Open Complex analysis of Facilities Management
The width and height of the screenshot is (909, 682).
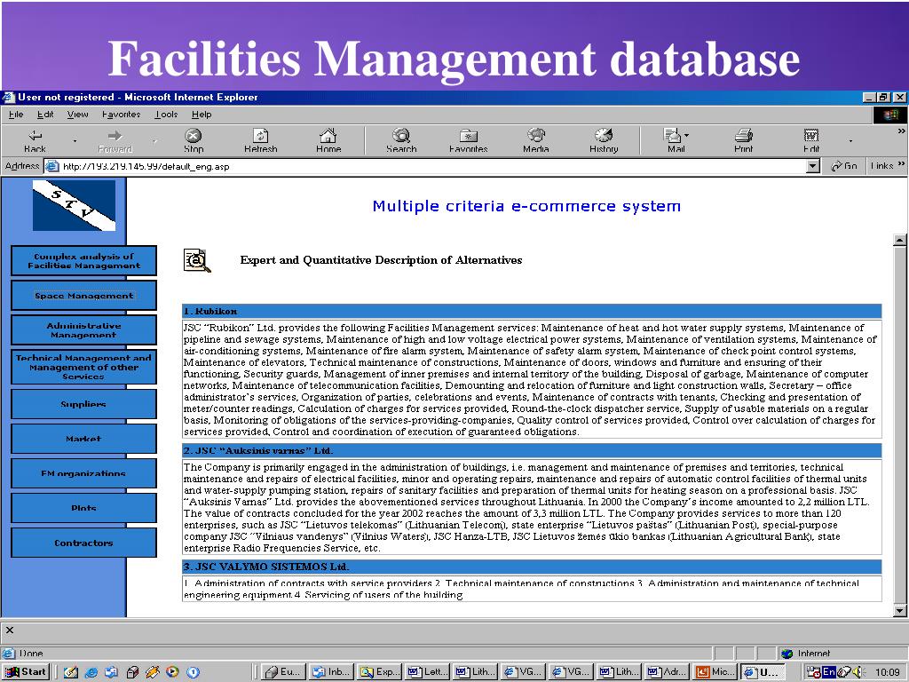point(83,260)
